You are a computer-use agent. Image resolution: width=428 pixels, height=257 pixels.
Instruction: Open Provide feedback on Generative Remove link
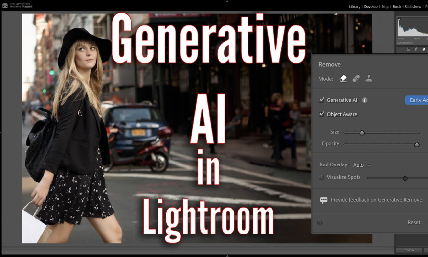pos(376,200)
